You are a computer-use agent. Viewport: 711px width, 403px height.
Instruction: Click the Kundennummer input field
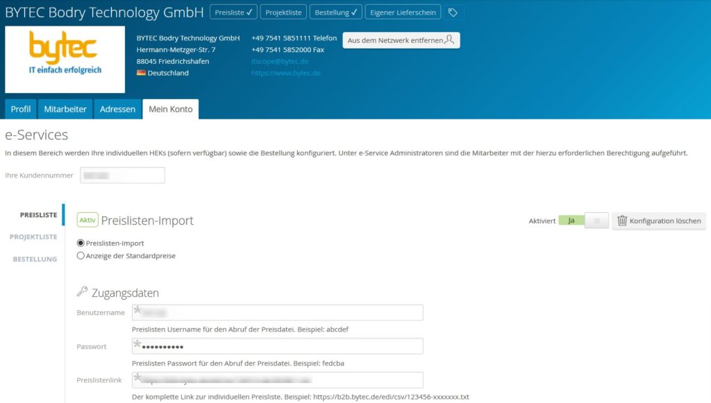[122, 175]
